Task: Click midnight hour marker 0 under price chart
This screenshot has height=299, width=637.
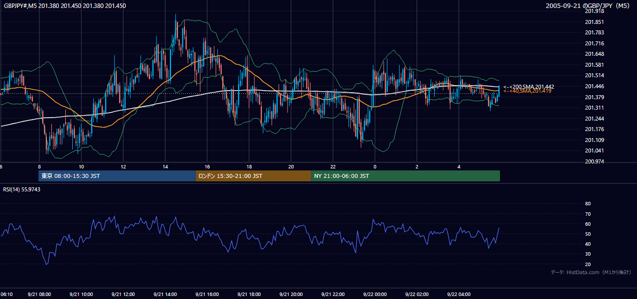Action: (x=375, y=167)
